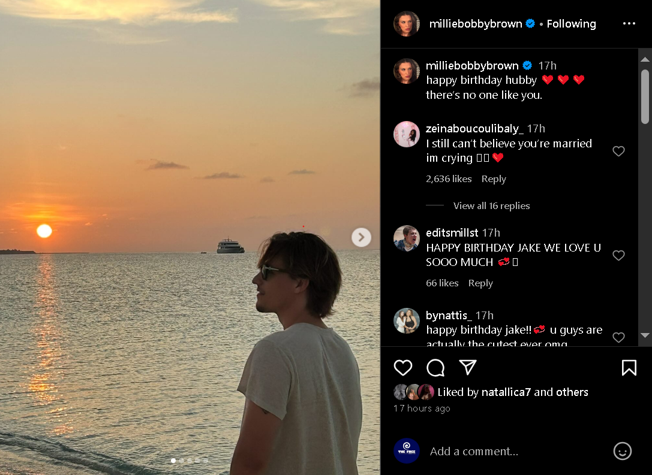652x475 pixels.
Task: Open the emoji picker smiley icon
Action: click(x=623, y=451)
